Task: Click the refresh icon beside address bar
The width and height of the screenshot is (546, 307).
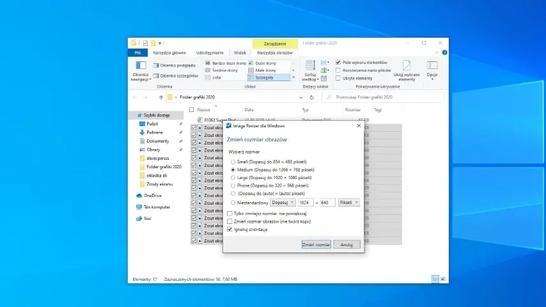Action: pos(311,98)
